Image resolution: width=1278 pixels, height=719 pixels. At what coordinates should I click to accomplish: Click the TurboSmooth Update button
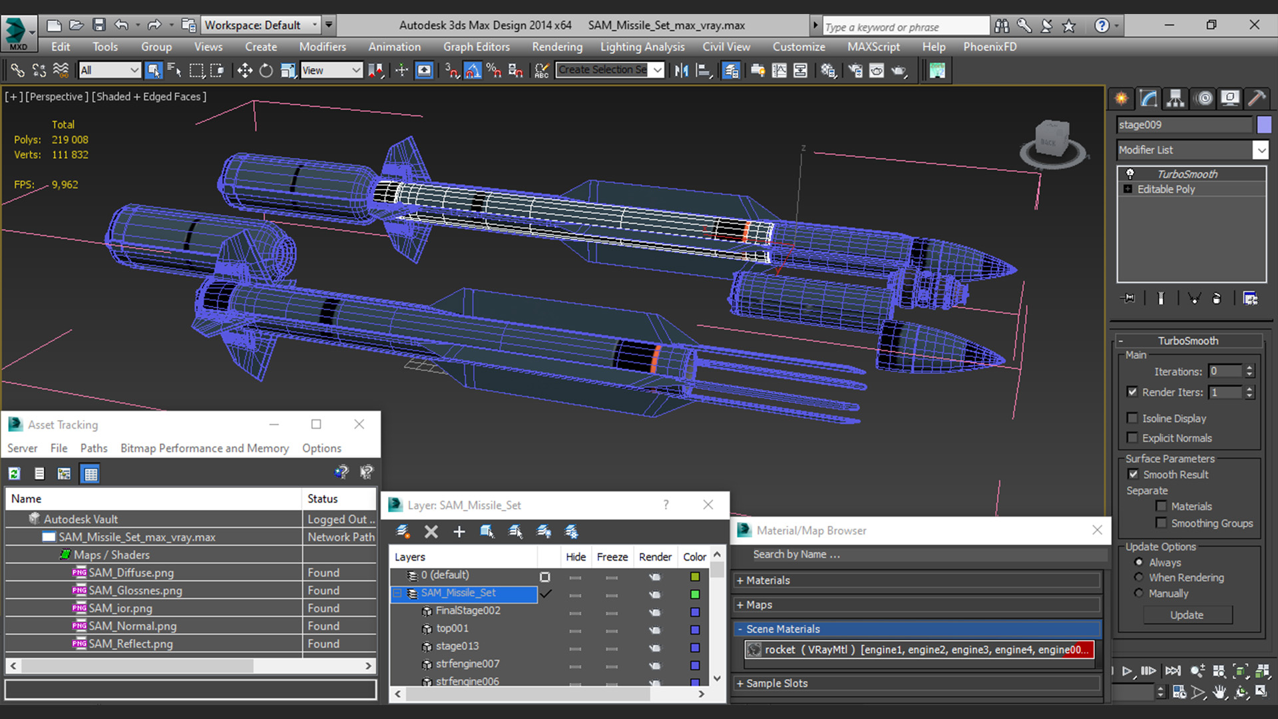point(1187,615)
